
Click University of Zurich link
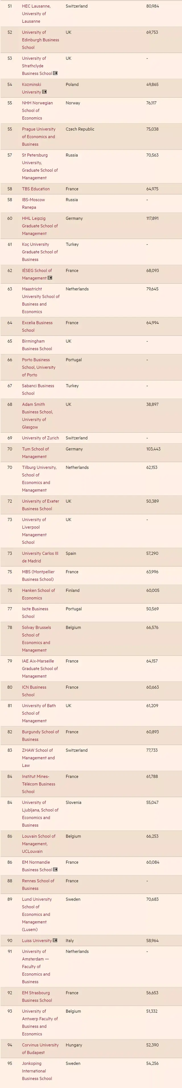click(x=40, y=438)
